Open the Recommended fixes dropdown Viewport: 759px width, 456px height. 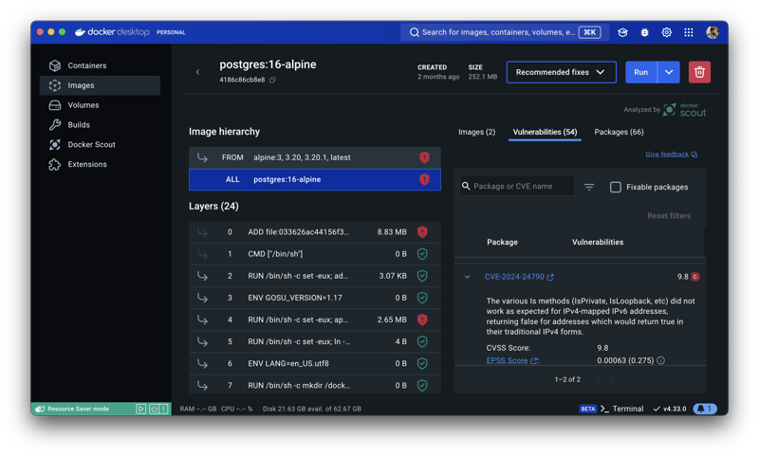coord(561,72)
